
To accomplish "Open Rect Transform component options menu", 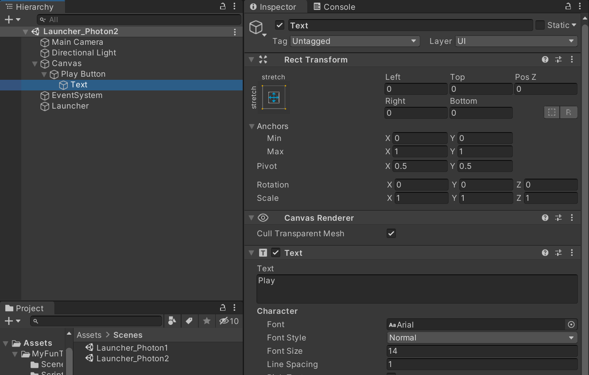I will [x=572, y=59].
